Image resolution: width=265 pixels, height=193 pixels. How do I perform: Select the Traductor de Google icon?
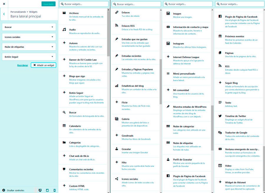pos(220,133)
